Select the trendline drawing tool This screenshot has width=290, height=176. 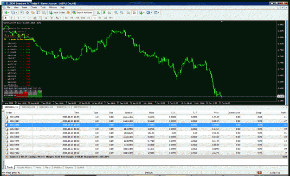pyautogui.click(x=29, y=18)
